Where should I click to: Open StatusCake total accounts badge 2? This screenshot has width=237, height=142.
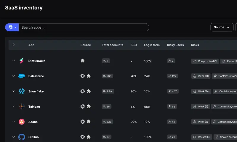pyautogui.click(x=106, y=61)
